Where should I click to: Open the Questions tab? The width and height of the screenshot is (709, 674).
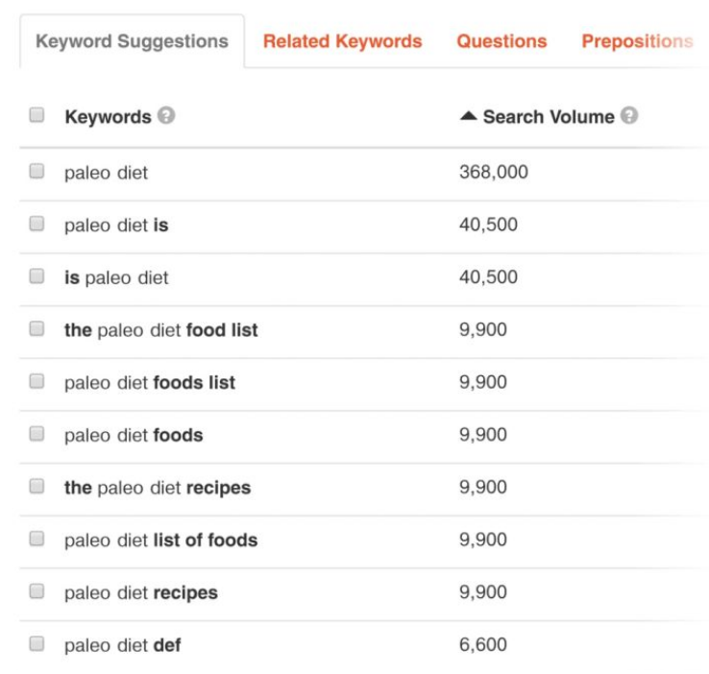coord(501,41)
